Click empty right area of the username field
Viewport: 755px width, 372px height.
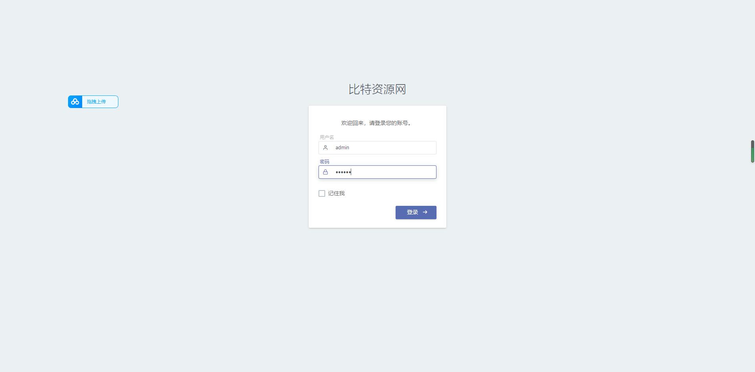tap(392, 148)
